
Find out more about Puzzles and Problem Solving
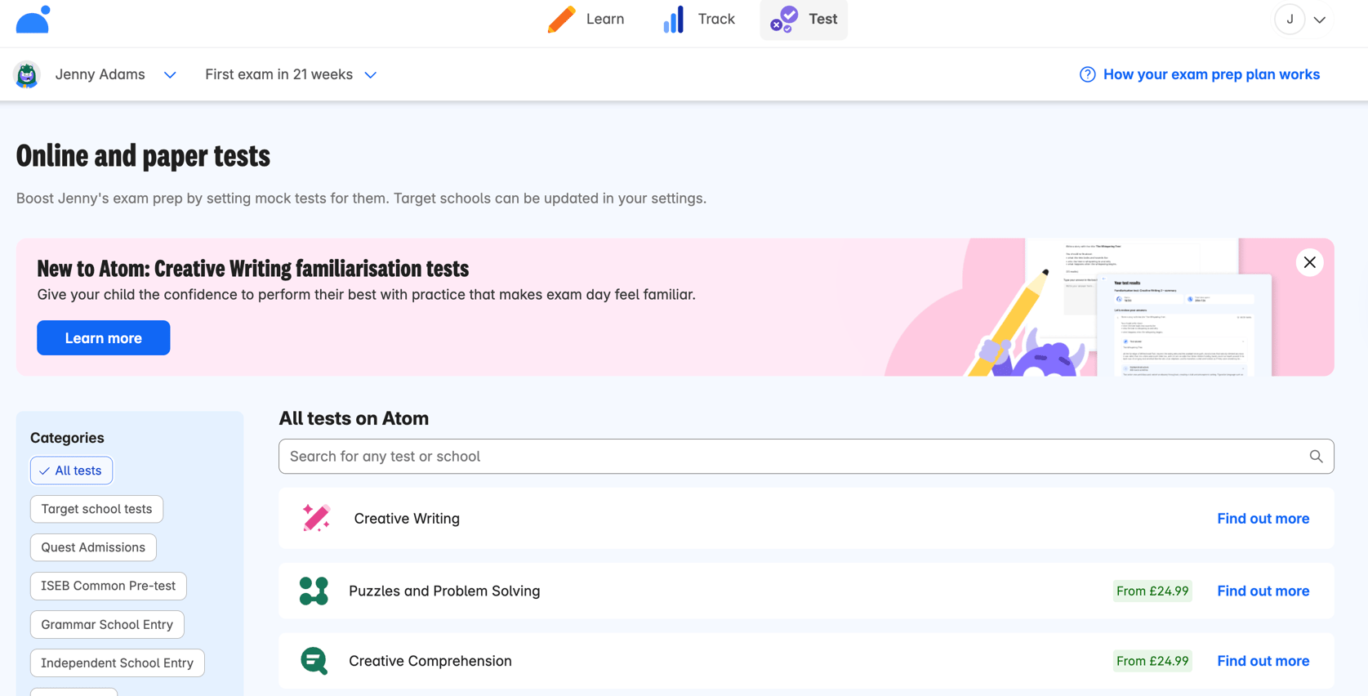click(x=1263, y=591)
